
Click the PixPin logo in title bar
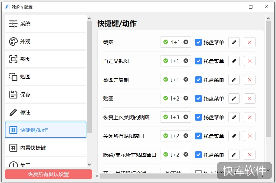click(7, 7)
